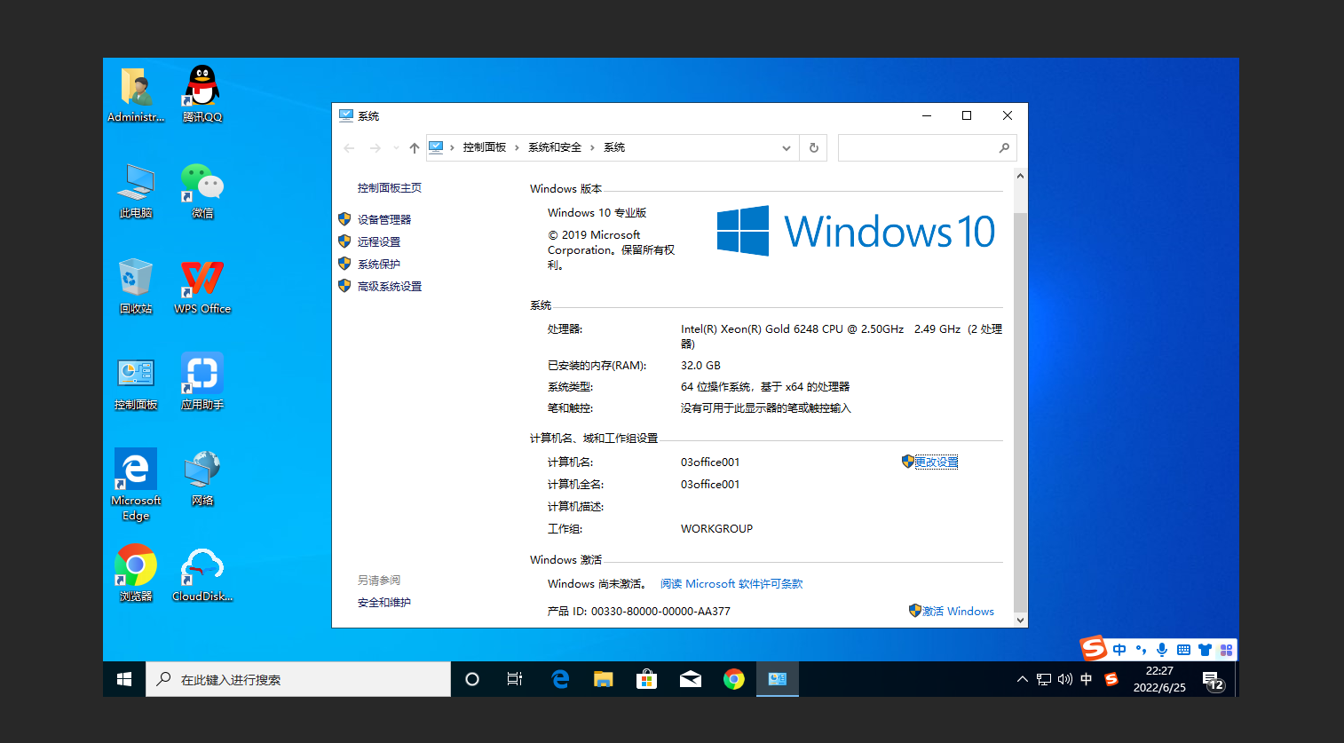Open 控制面板主页 from the left pane

click(390, 188)
